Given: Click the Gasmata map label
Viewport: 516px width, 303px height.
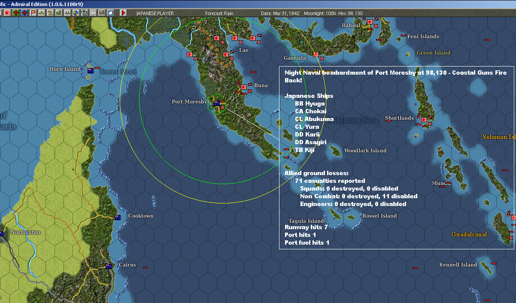Looking at the screenshot, I should coord(295,58).
